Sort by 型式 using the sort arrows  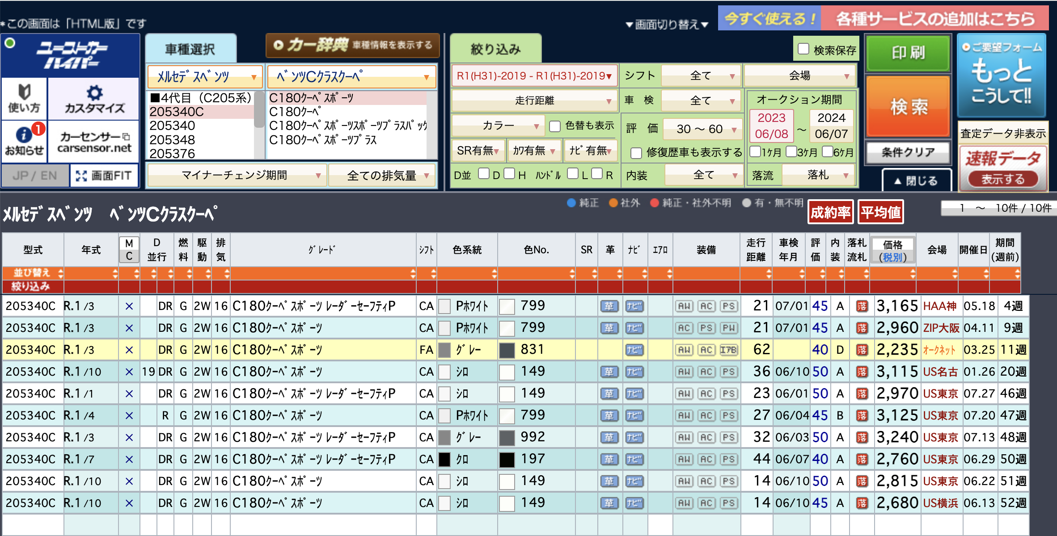(x=60, y=273)
